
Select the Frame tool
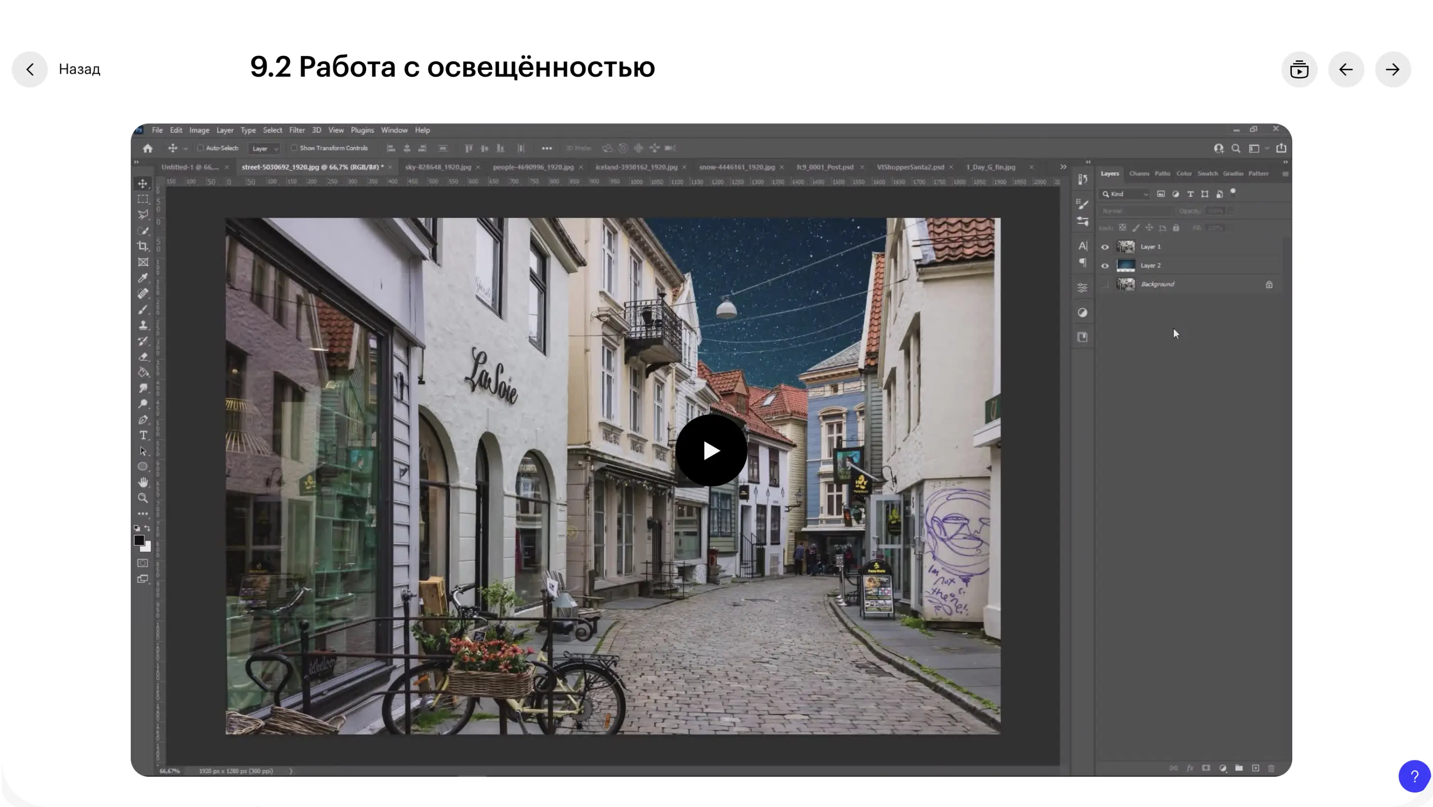pos(143,262)
